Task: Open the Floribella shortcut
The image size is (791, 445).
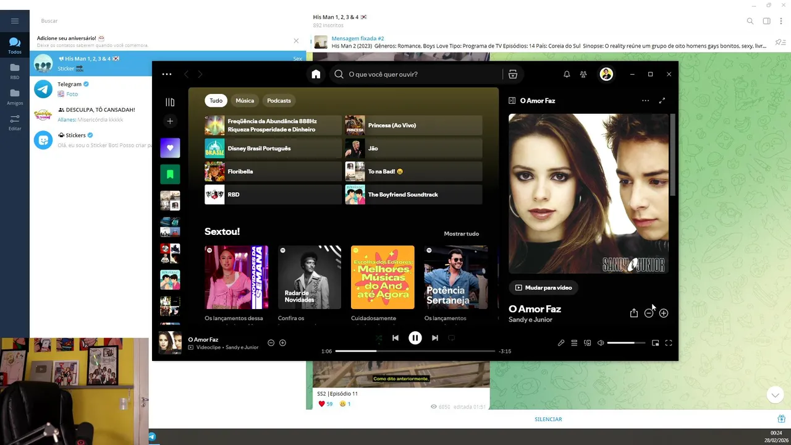Action: click(273, 171)
